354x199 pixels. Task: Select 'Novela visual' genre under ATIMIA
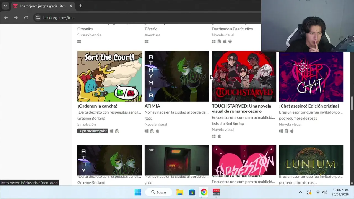click(x=156, y=124)
